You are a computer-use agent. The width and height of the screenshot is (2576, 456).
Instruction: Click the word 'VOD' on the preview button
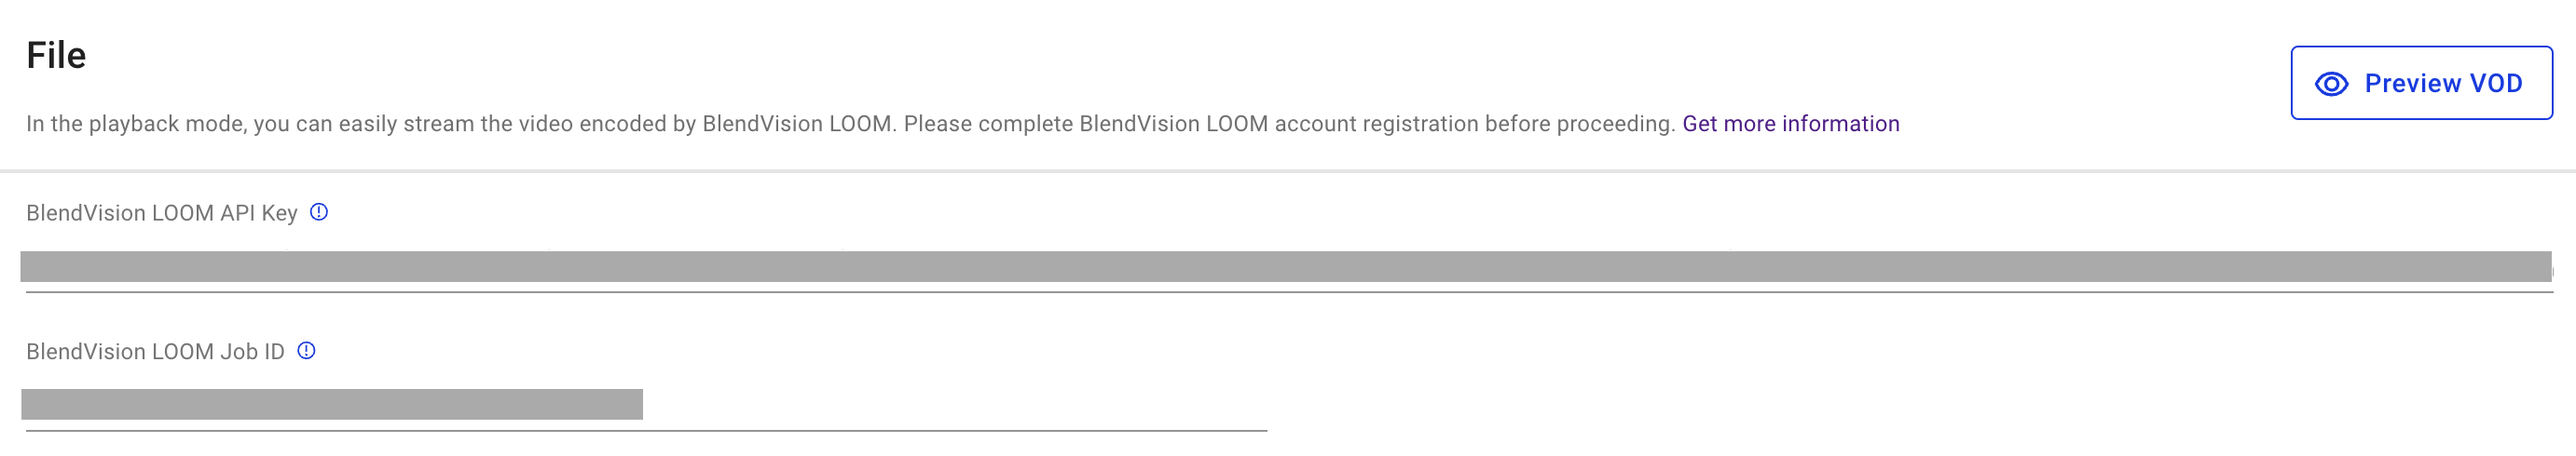(2495, 84)
